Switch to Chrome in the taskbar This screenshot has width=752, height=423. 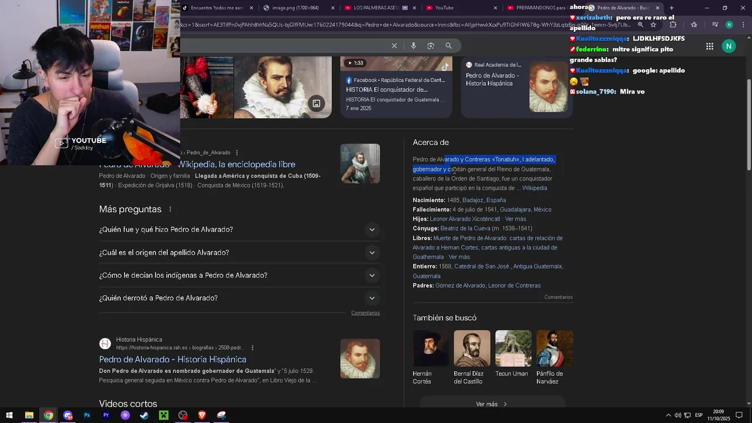[x=48, y=415]
